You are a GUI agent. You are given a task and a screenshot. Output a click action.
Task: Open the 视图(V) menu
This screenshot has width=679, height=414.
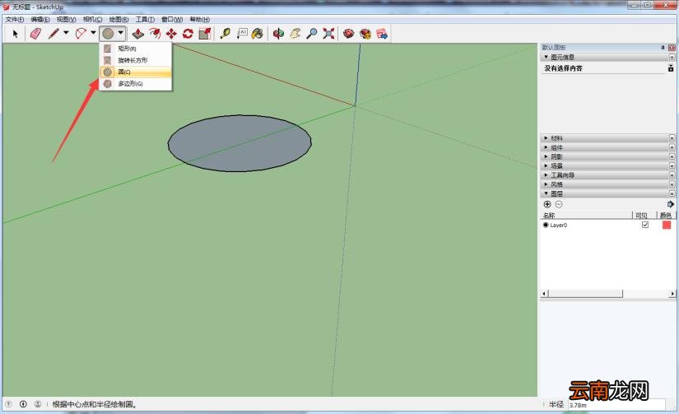[x=67, y=20]
